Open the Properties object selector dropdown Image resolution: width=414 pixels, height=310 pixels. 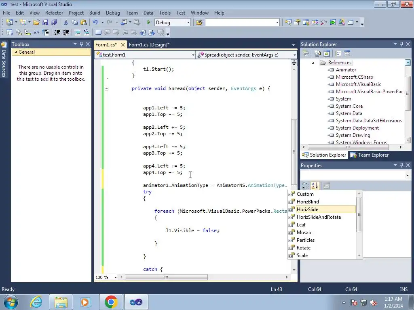click(x=408, y=175)
